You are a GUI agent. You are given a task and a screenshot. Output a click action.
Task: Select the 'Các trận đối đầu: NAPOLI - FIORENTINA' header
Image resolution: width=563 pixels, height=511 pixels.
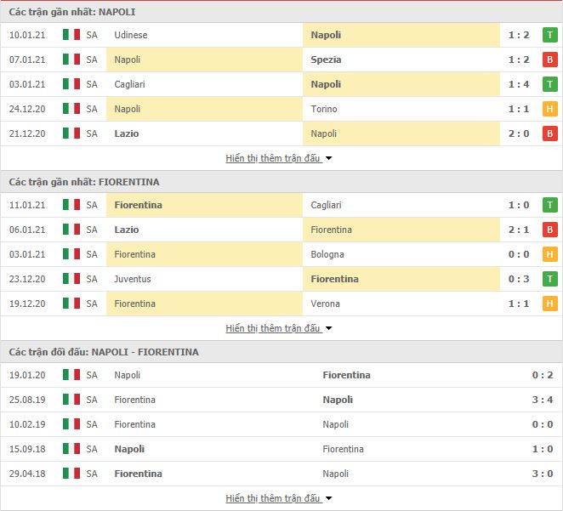point(104,352)
